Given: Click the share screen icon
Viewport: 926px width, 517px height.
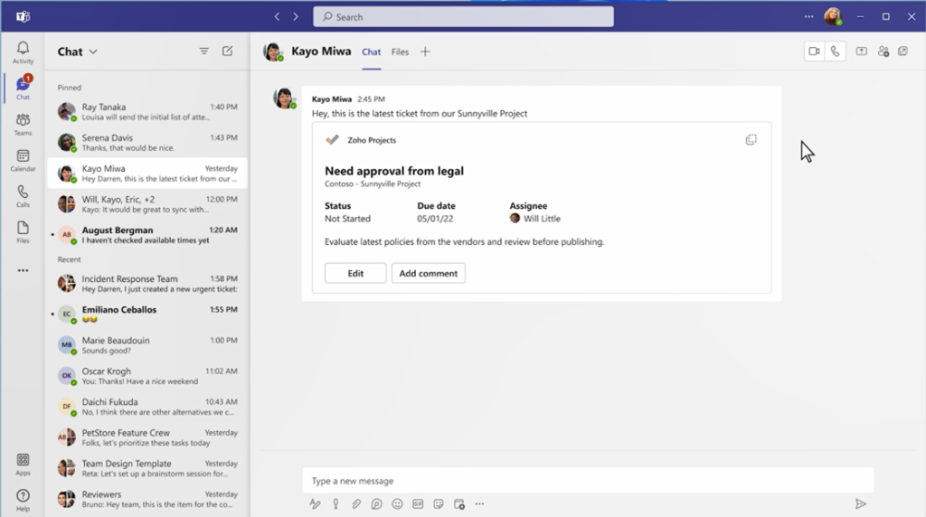Looking at the screenshot, I should coord(861,52).
